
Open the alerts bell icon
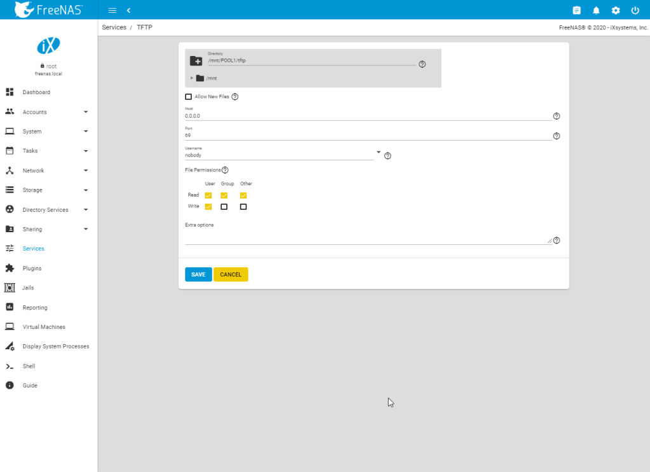click(x=596, y=10)
